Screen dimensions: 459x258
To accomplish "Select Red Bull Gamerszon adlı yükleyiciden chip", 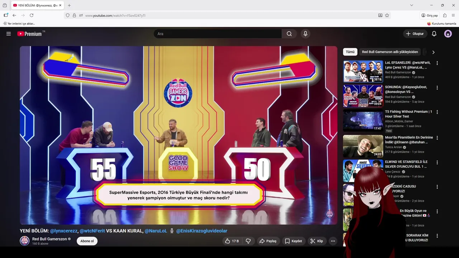I will [390, 52].
